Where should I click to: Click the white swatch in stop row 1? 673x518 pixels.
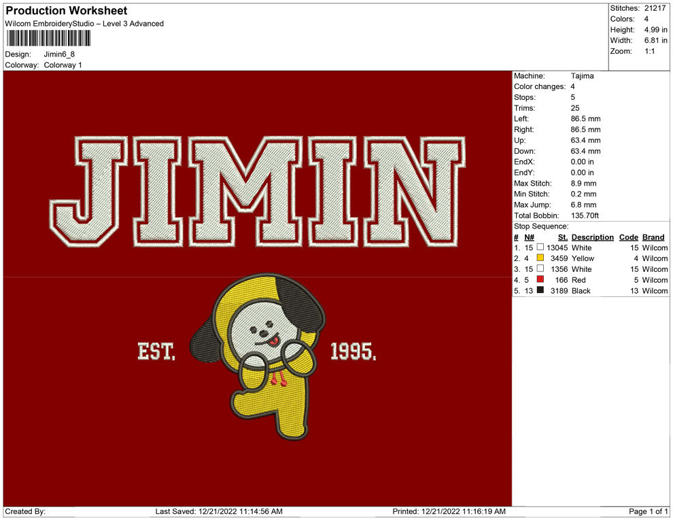pyautogui.click(x=540, y=248)
